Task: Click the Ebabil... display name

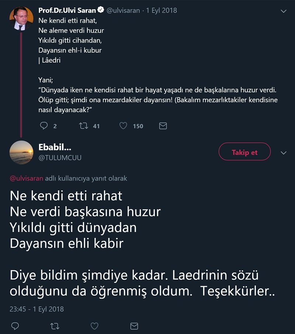Action: [55, 147]
